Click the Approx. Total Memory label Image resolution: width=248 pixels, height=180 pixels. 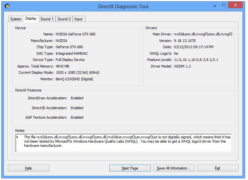(x=35, y=66)
